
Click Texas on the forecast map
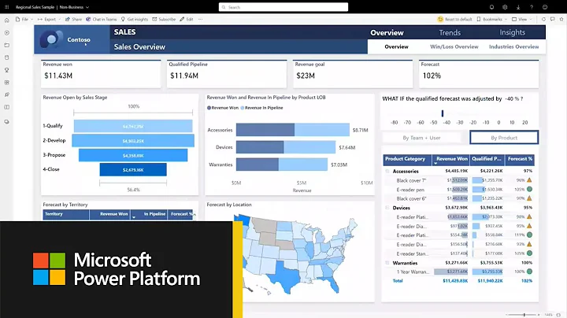pyautogui.click(x=287, y=276)
